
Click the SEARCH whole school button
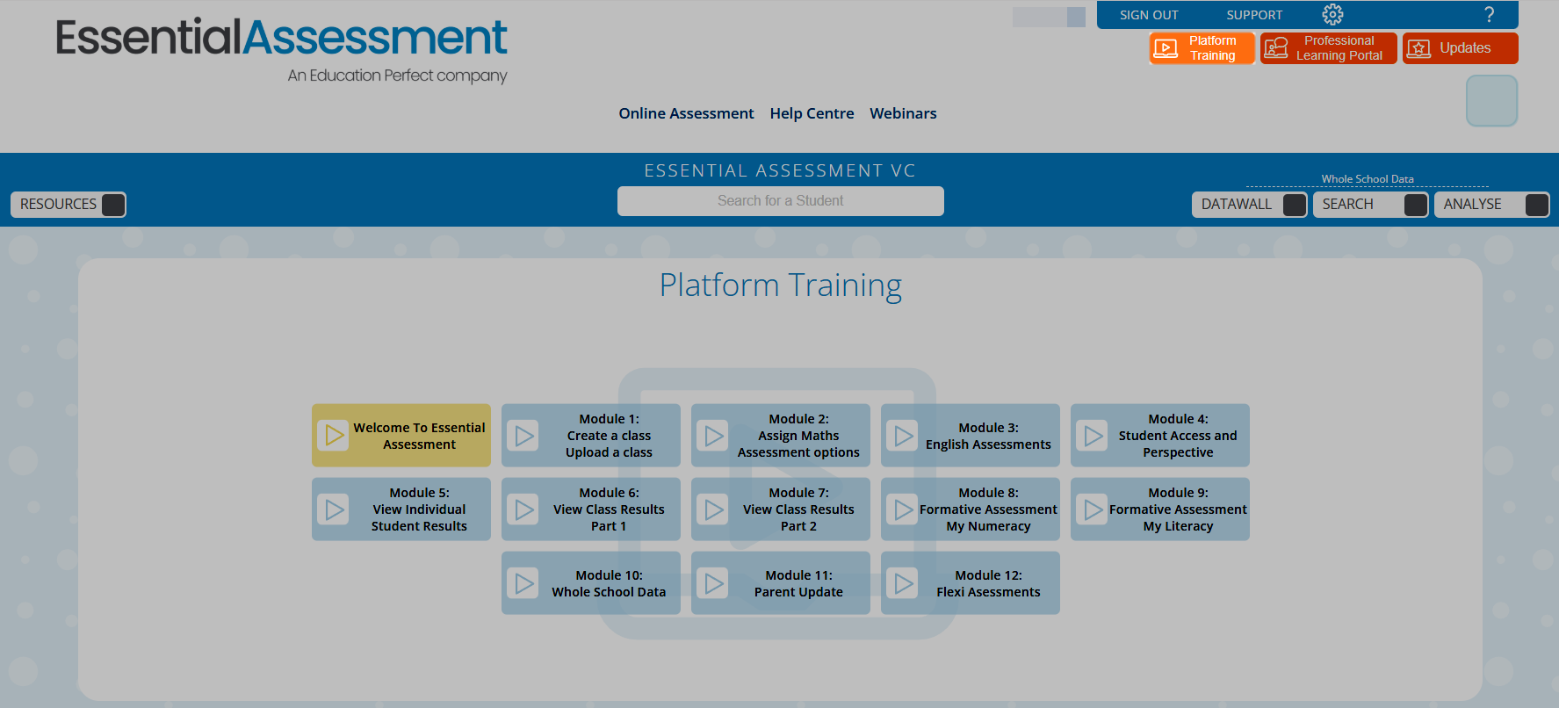point(1370,205)
